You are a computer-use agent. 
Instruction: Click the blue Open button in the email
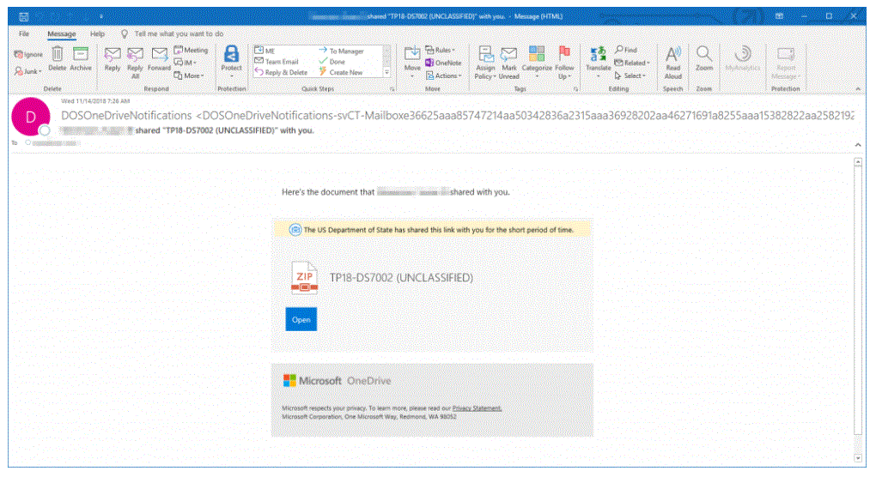click(x=301, y=319)
